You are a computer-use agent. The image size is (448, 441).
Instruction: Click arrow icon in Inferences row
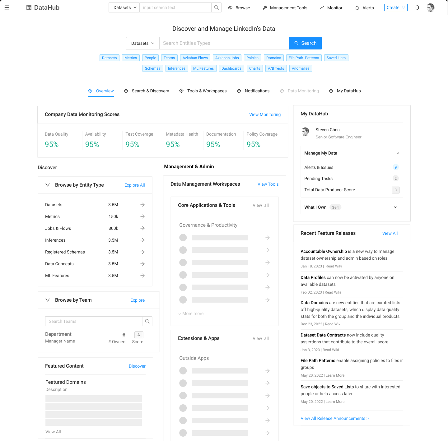coord(142,240)
